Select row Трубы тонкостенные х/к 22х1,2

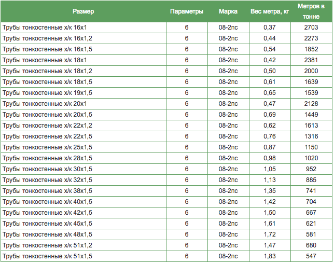click(166, 126)
